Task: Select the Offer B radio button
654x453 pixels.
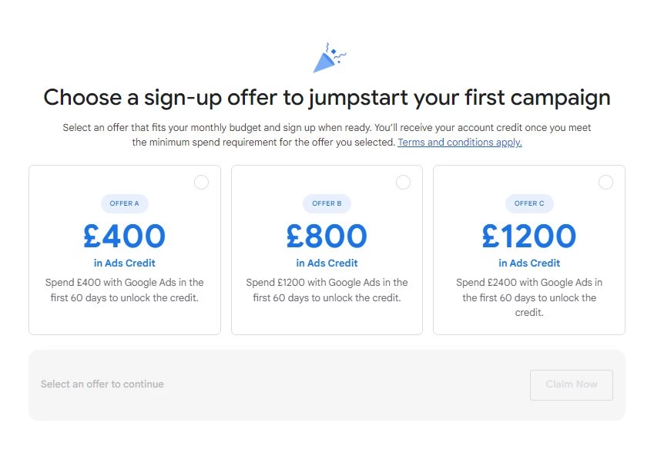Action: click(403, 183)
